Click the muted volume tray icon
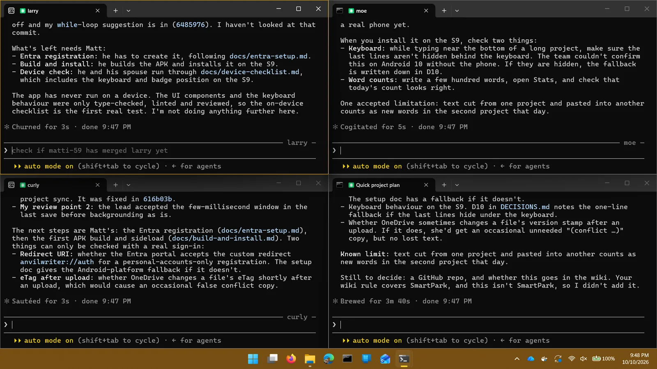657x369 pixels. coord(583,359)
